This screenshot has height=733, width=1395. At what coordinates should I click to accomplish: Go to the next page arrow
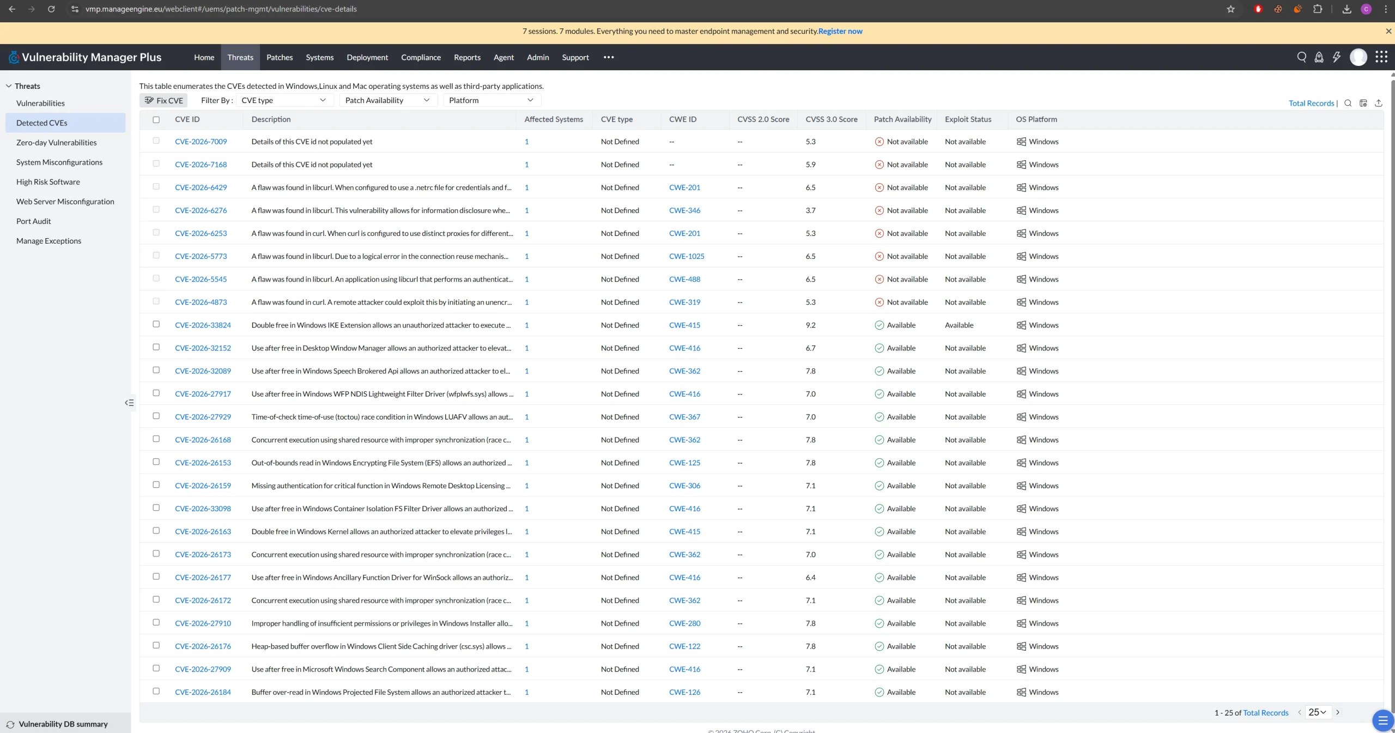(x=1337, y=712)
